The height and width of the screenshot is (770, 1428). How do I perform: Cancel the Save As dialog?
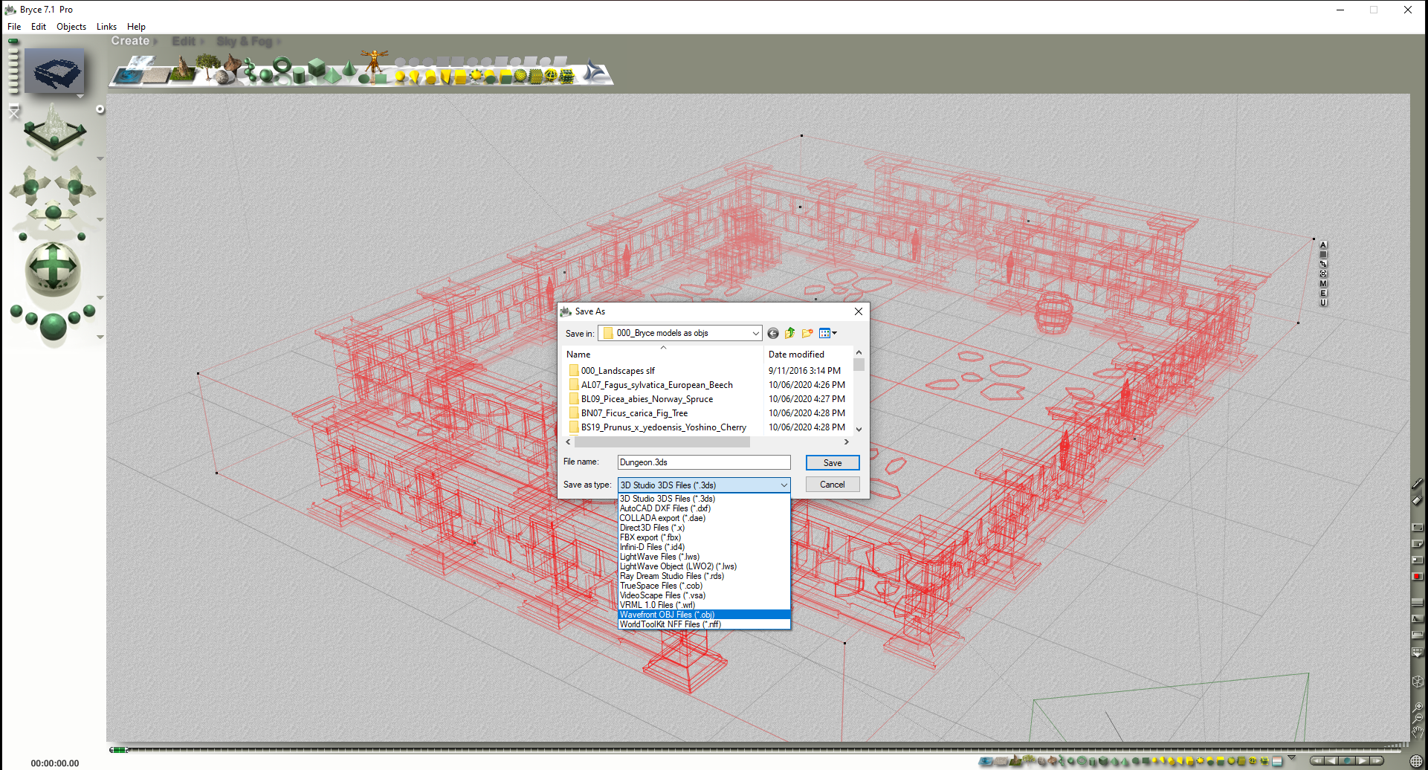click(833, 485)
